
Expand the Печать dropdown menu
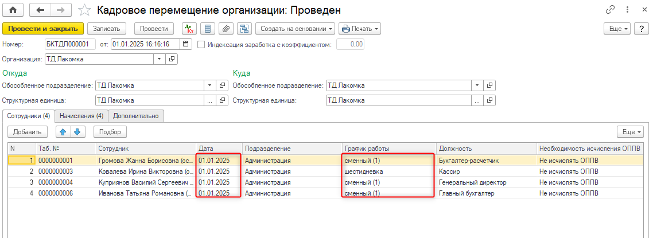tap(360, 28)
